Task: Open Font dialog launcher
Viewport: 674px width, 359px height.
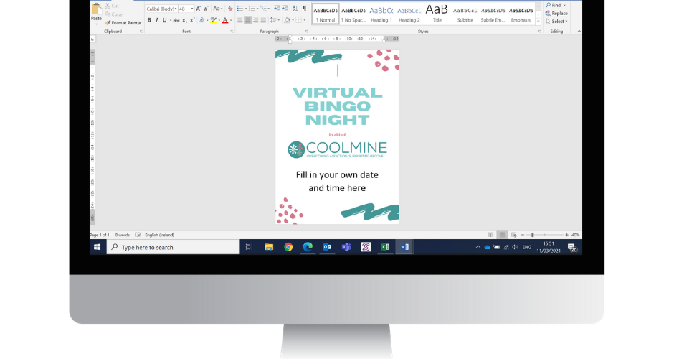Action: click(232, 32)
